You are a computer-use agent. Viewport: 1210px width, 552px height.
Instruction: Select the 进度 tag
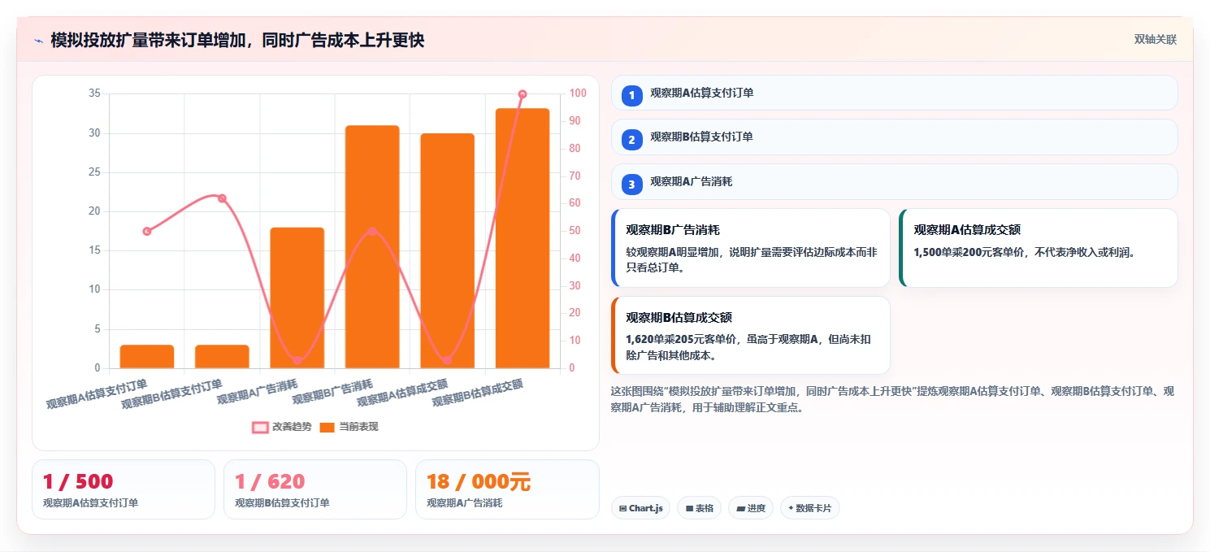751,508
